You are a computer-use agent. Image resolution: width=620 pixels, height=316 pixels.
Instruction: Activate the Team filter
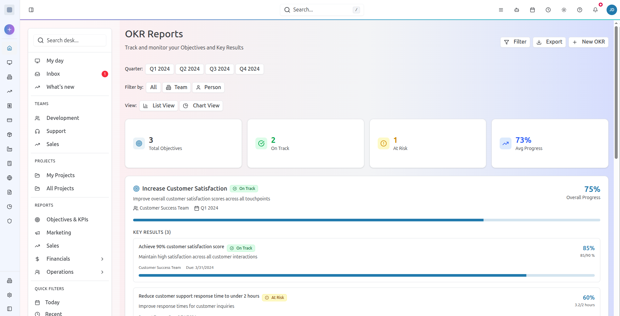pos(176,87)
